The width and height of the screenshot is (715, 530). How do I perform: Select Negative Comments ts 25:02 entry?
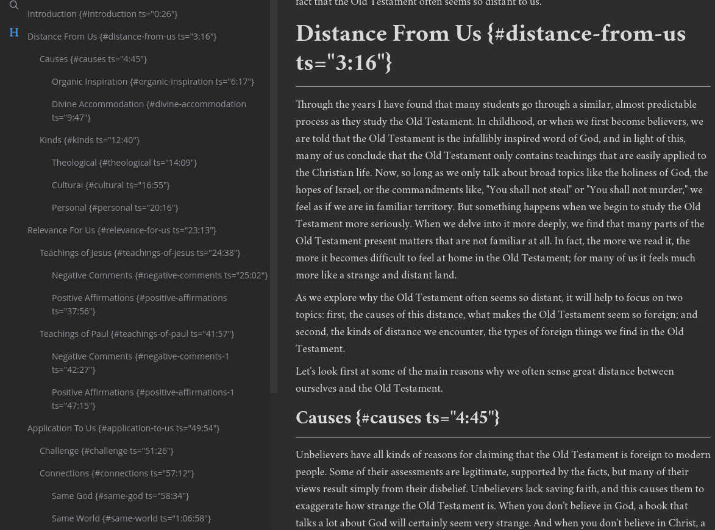(160, 275)
